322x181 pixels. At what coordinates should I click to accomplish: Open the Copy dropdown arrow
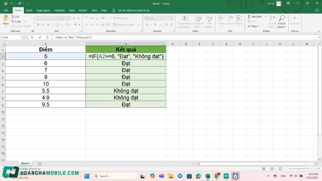(x=25, y=21)
